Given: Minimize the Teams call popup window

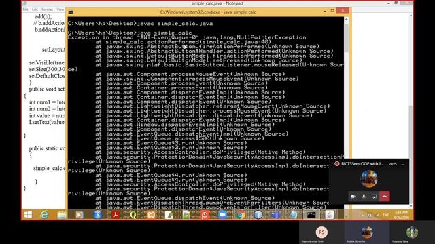Looking at the screenshot, I should coord(403,164).
